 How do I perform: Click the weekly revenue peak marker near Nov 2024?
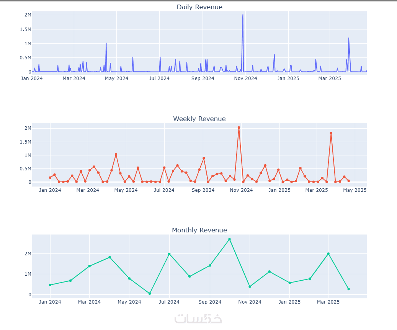(x=239, y=127)
